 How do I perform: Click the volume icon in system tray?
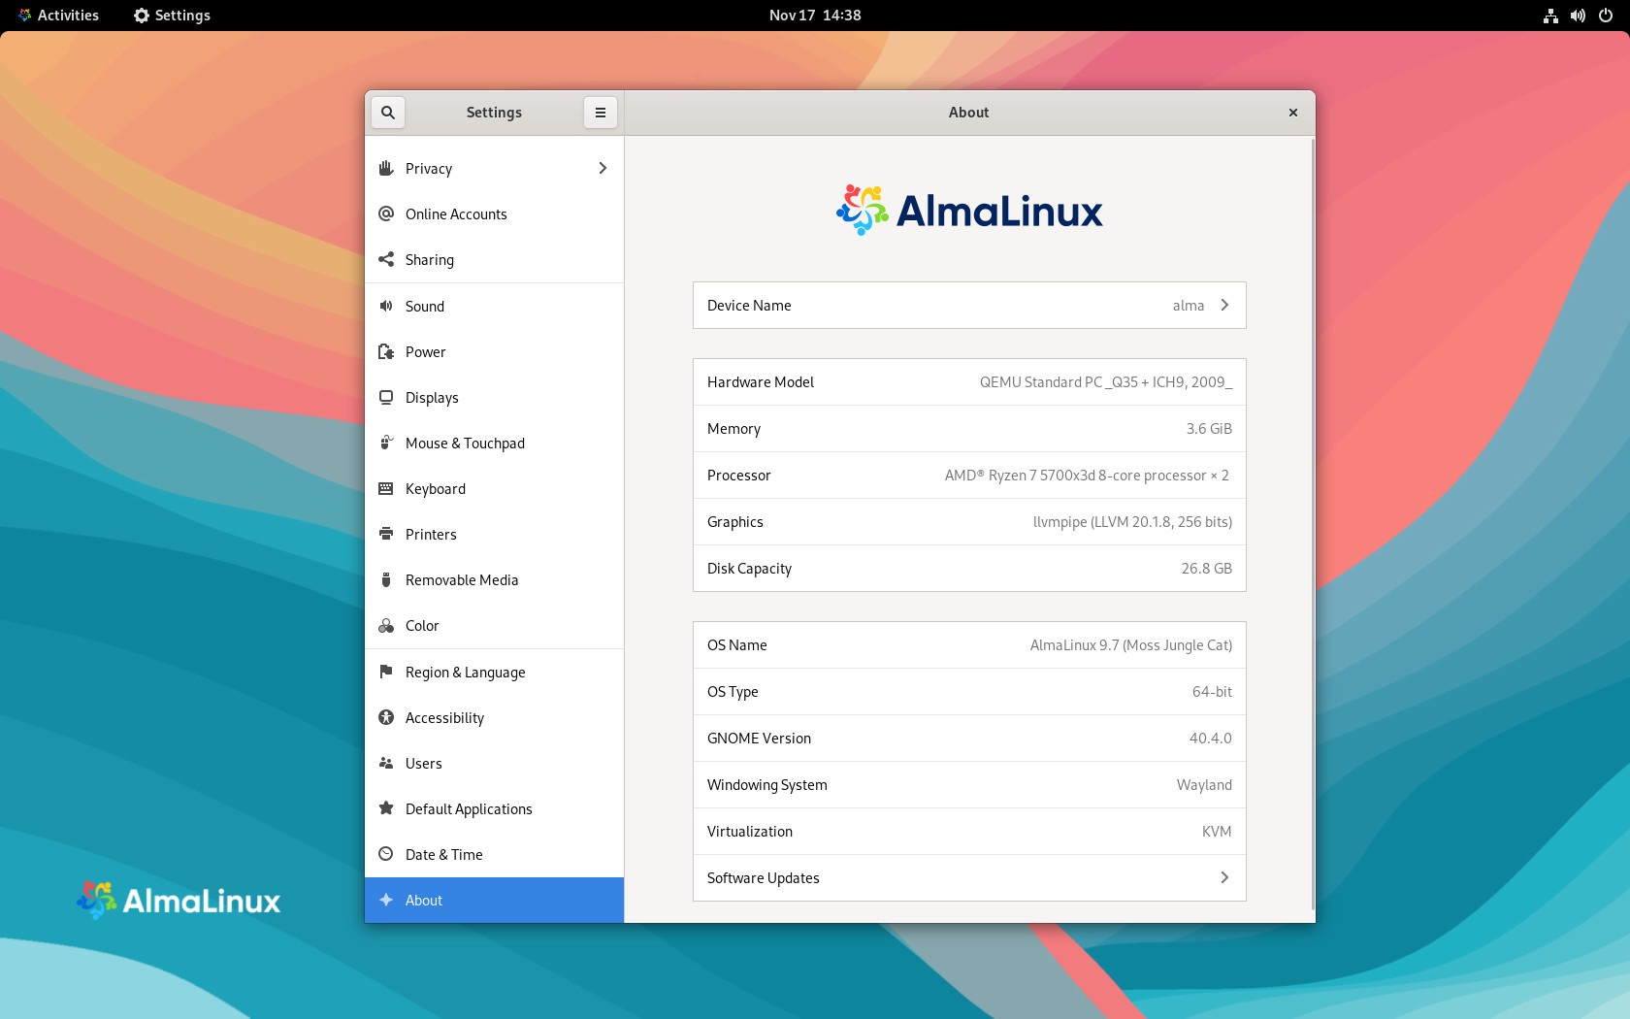coord(1577,15)
